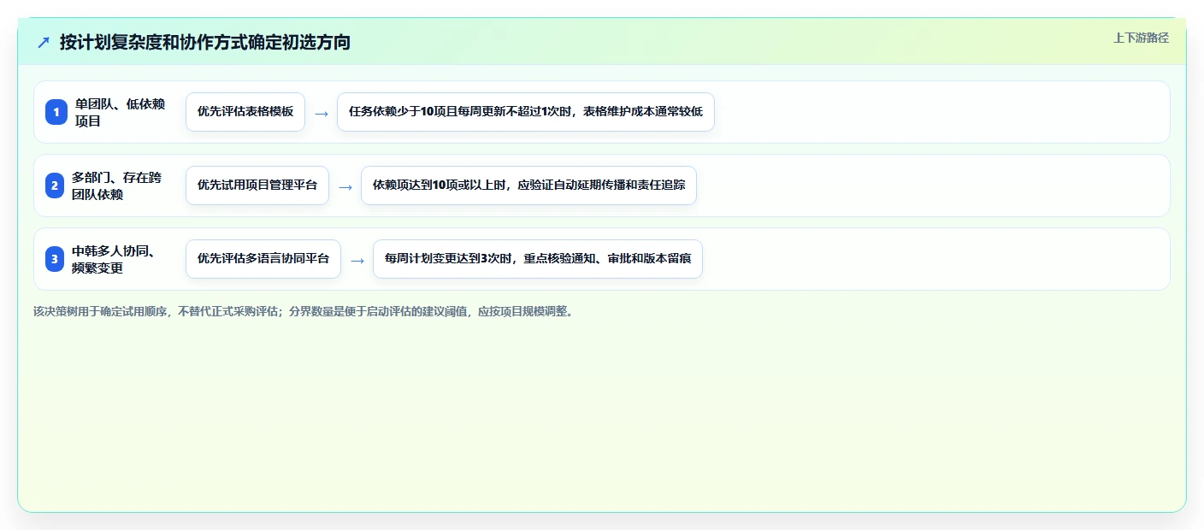Click box 任务依赖少于10项且每周更新不超过1次时
The height and width of the screenshot is (530, 1204).
click(526, 112)
